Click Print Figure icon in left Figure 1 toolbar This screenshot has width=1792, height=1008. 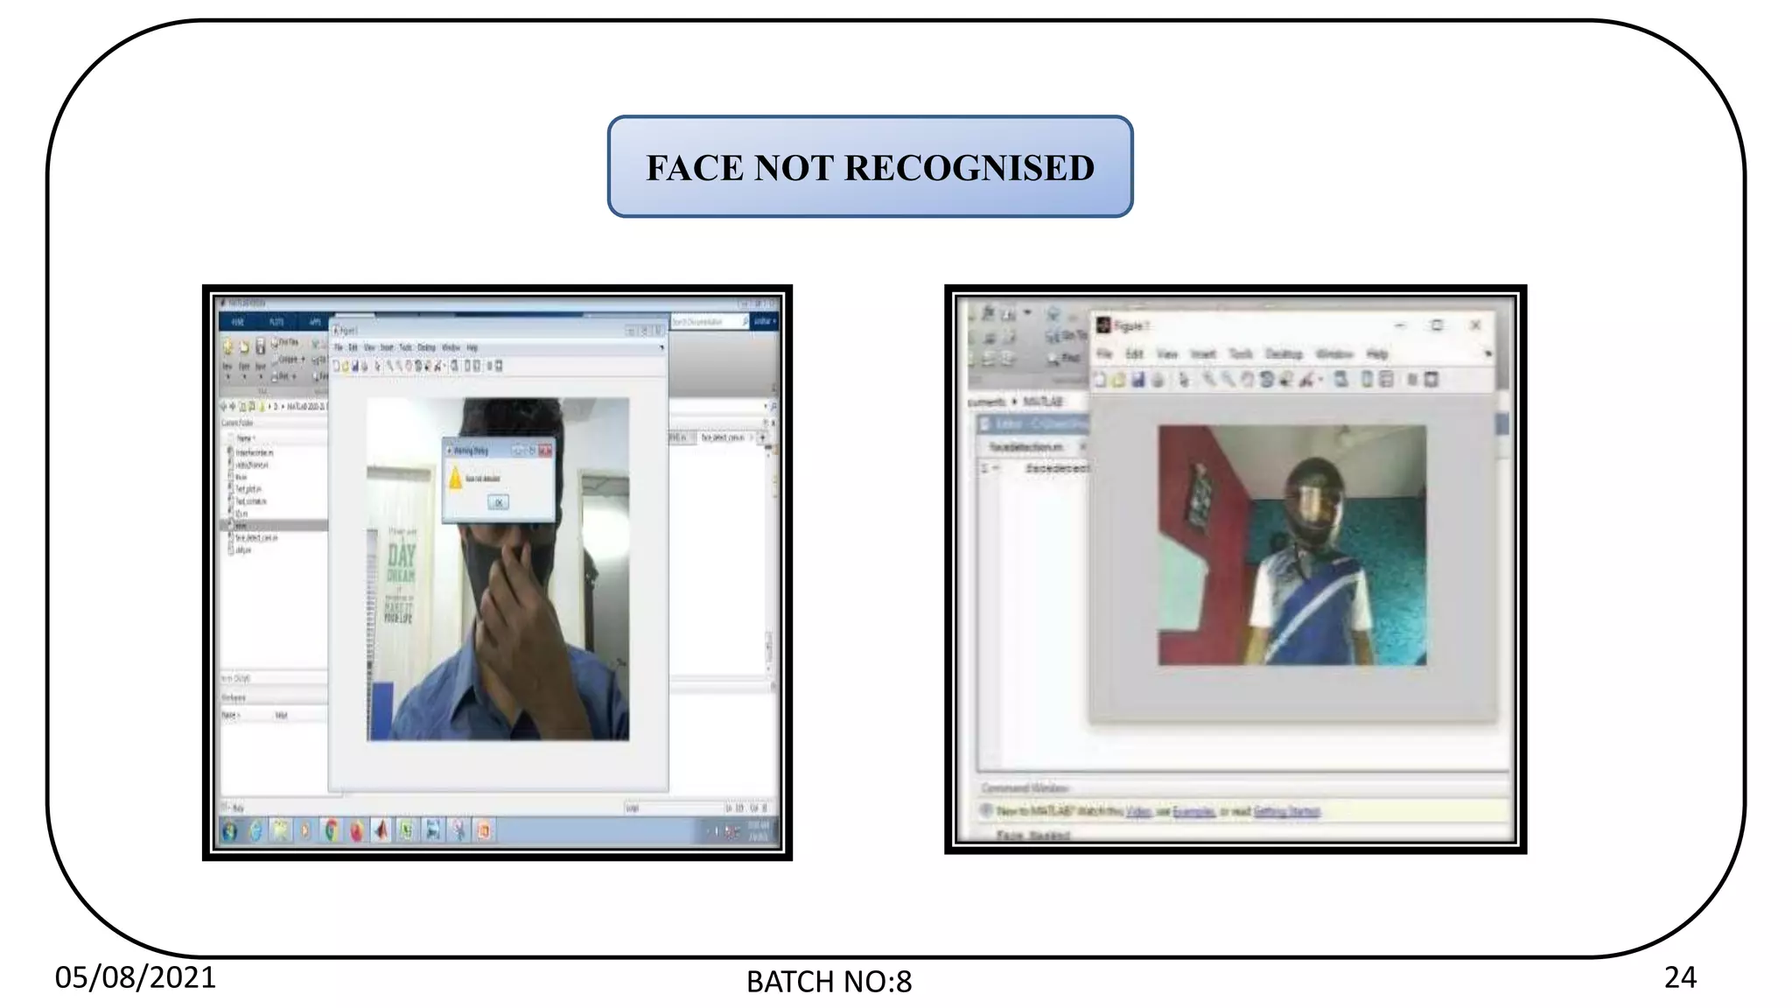365,366
